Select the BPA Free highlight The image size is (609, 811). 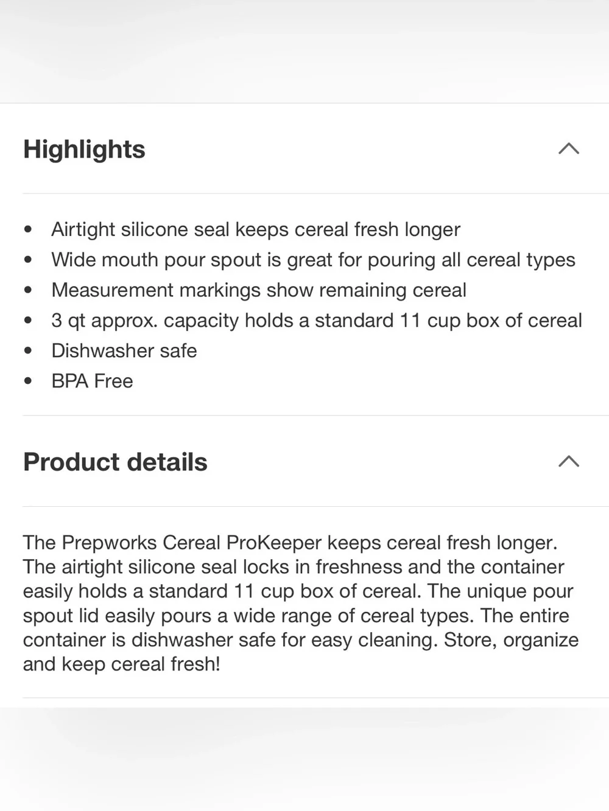pyautogui.click(x=92, y=381)
